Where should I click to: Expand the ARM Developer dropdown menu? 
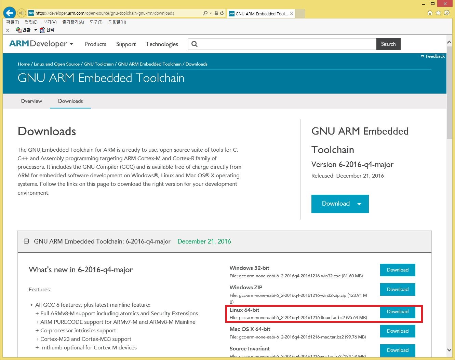71,44
